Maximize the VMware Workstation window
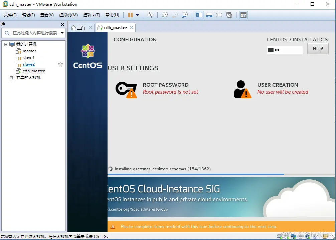 (312, 4)
